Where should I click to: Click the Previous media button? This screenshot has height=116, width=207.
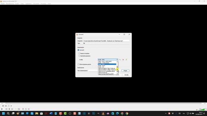6,109
